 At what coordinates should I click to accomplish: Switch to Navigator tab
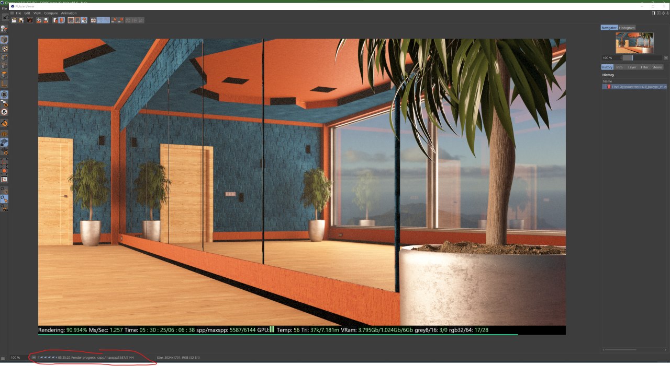click(x=609, y=28)
